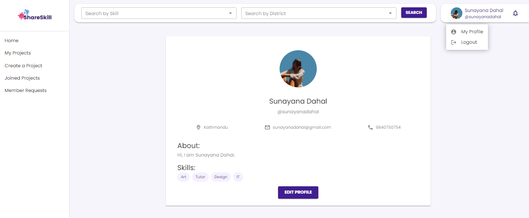The width and height of the screenshot is (529, 218).
Task: Click the large profile picture
Action: (298, 69)
